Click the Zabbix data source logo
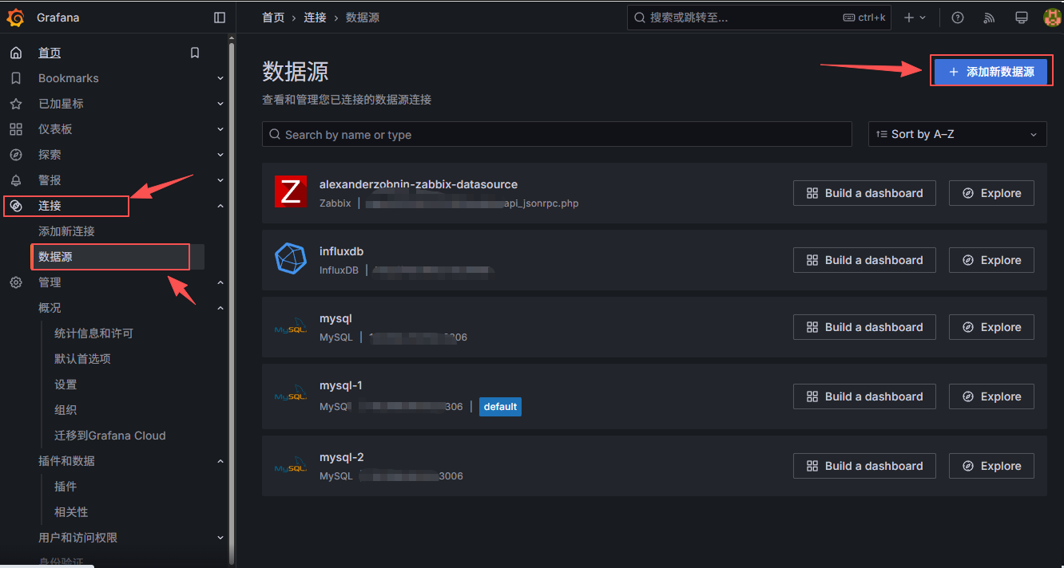 [x=291, y=191]
